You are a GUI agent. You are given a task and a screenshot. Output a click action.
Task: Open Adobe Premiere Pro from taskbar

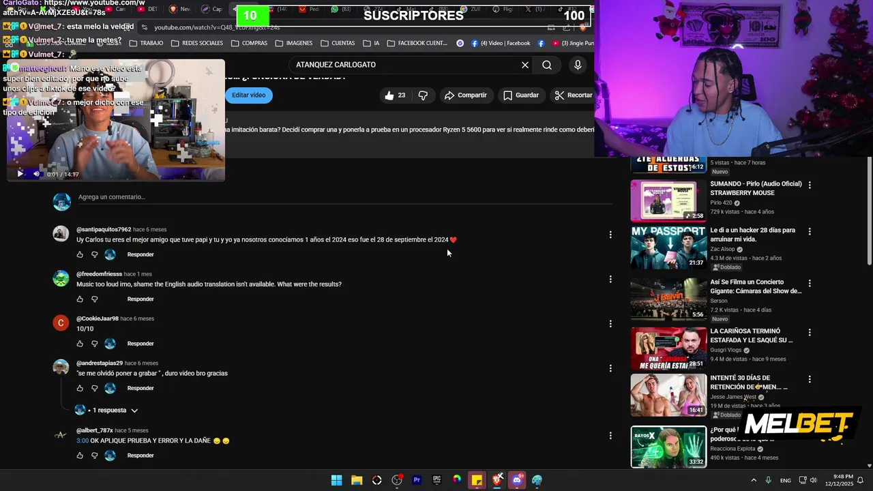(417, 480)
